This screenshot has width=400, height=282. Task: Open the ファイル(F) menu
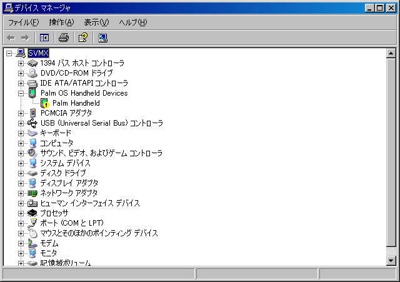[24, 23]
